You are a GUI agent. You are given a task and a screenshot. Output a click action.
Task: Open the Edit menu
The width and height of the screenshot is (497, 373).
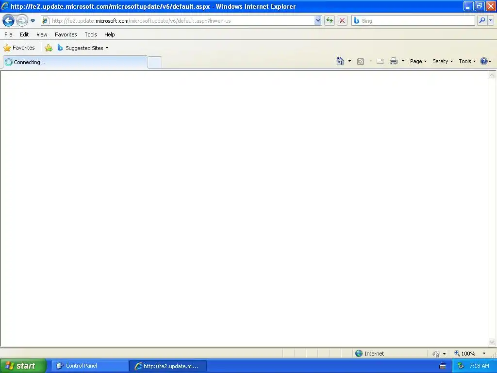pos(24,34)
